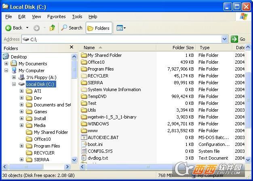Select the My Shared Folder icon in file list
This screenshot has width=253, height=181.
coord(84,55)
